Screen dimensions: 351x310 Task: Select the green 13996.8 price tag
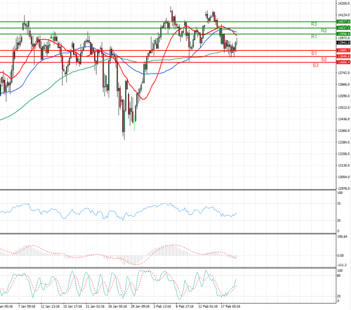click(x=343, y=34)
